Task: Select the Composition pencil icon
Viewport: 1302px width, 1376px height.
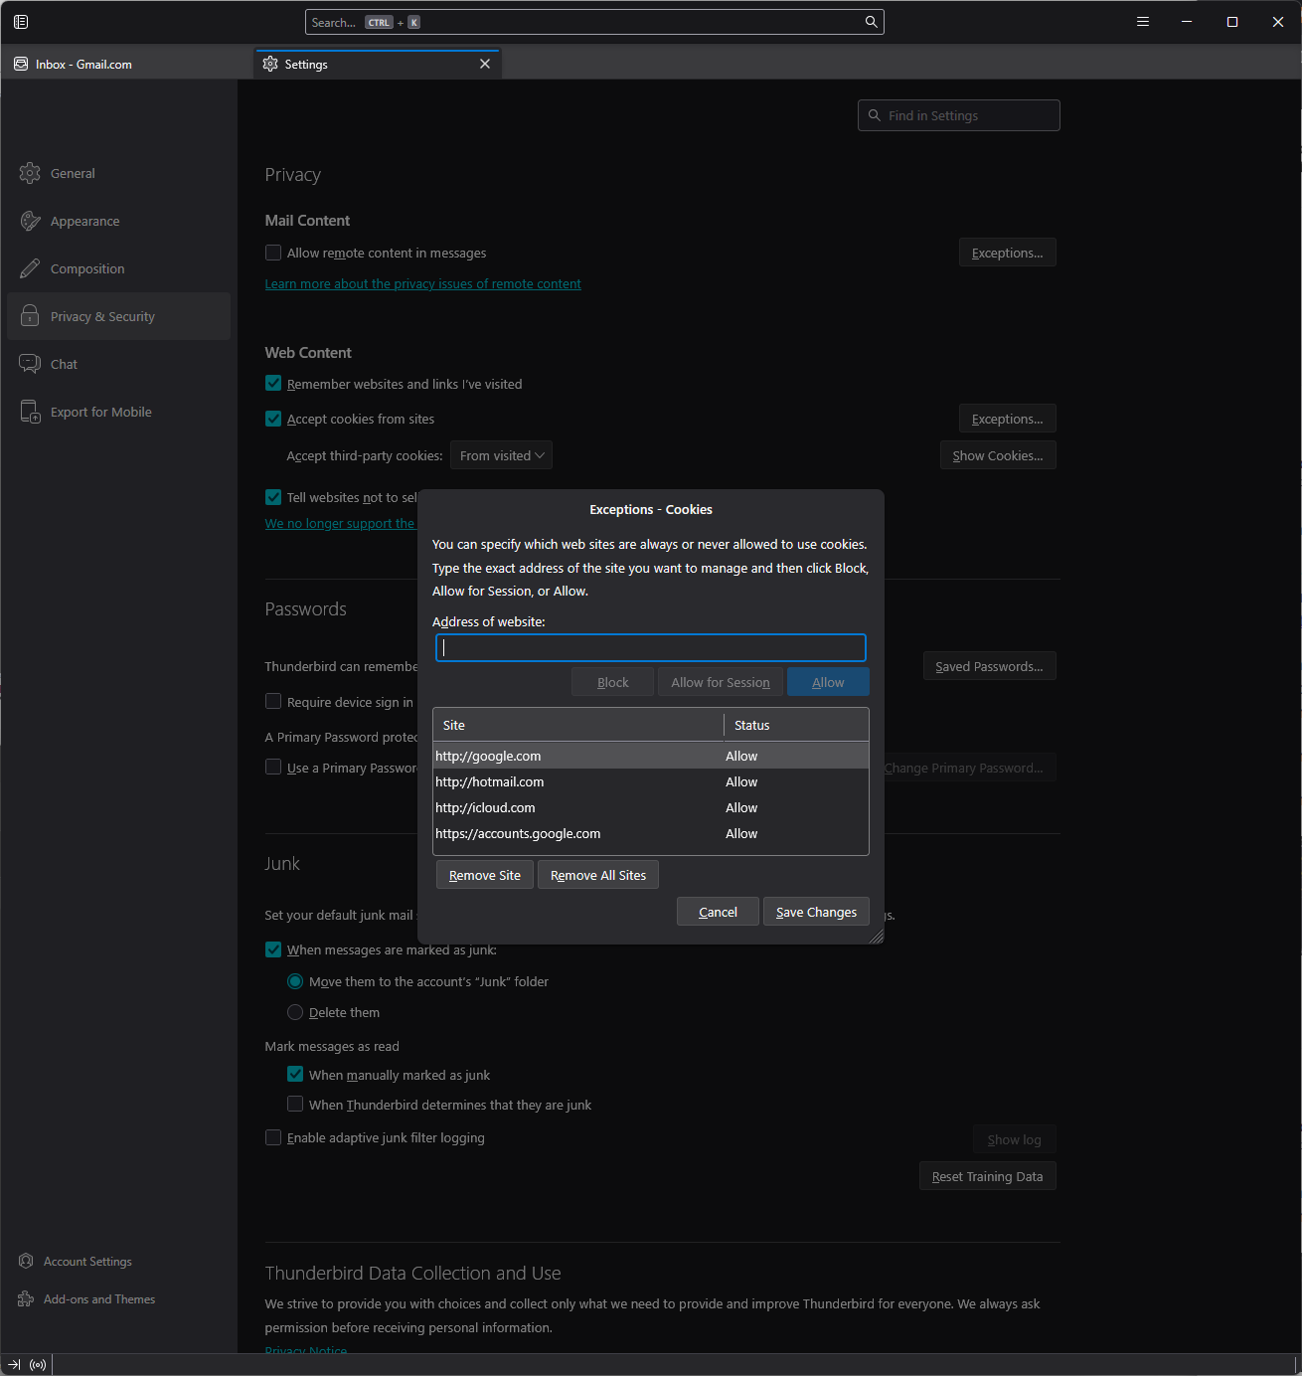Action: pos(30,268)
